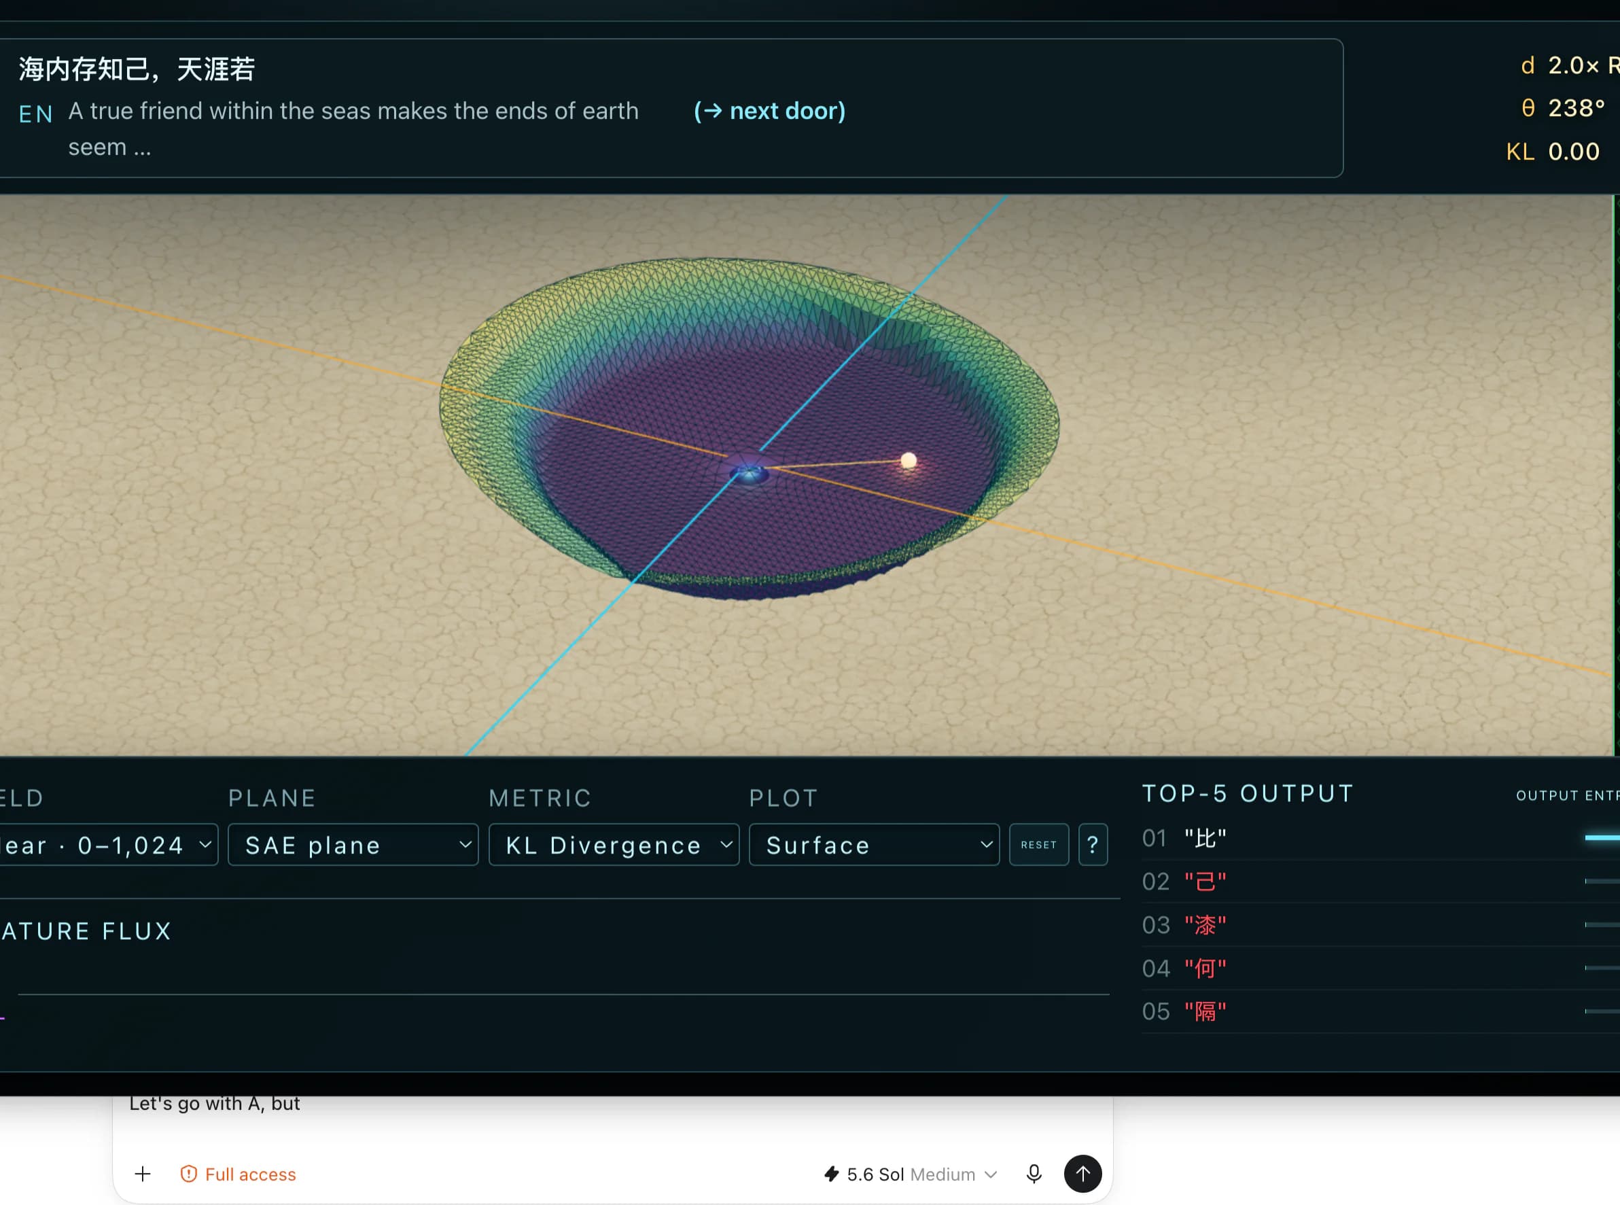Screen dimensions: 1620x1205
Task: Click the orange Full access warning icon
Action: [x=189, y=1174]
